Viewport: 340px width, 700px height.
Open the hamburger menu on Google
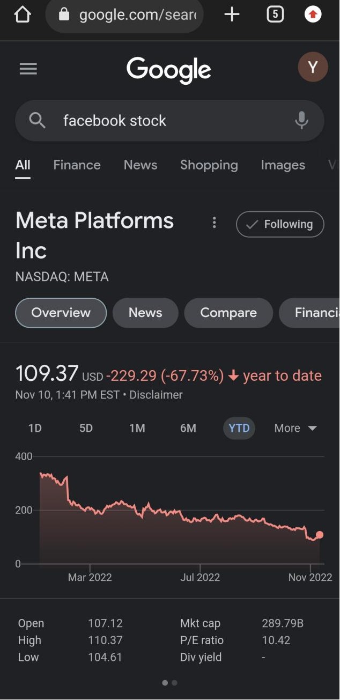(x=28, y=69)
